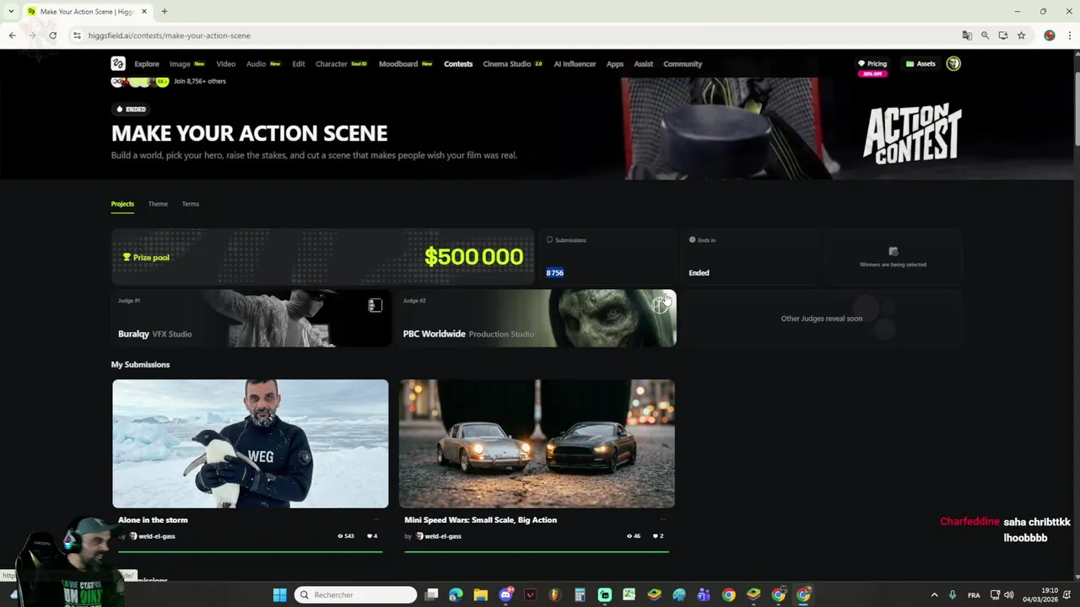
Task: Open the Video menu item
Action: 225,64
